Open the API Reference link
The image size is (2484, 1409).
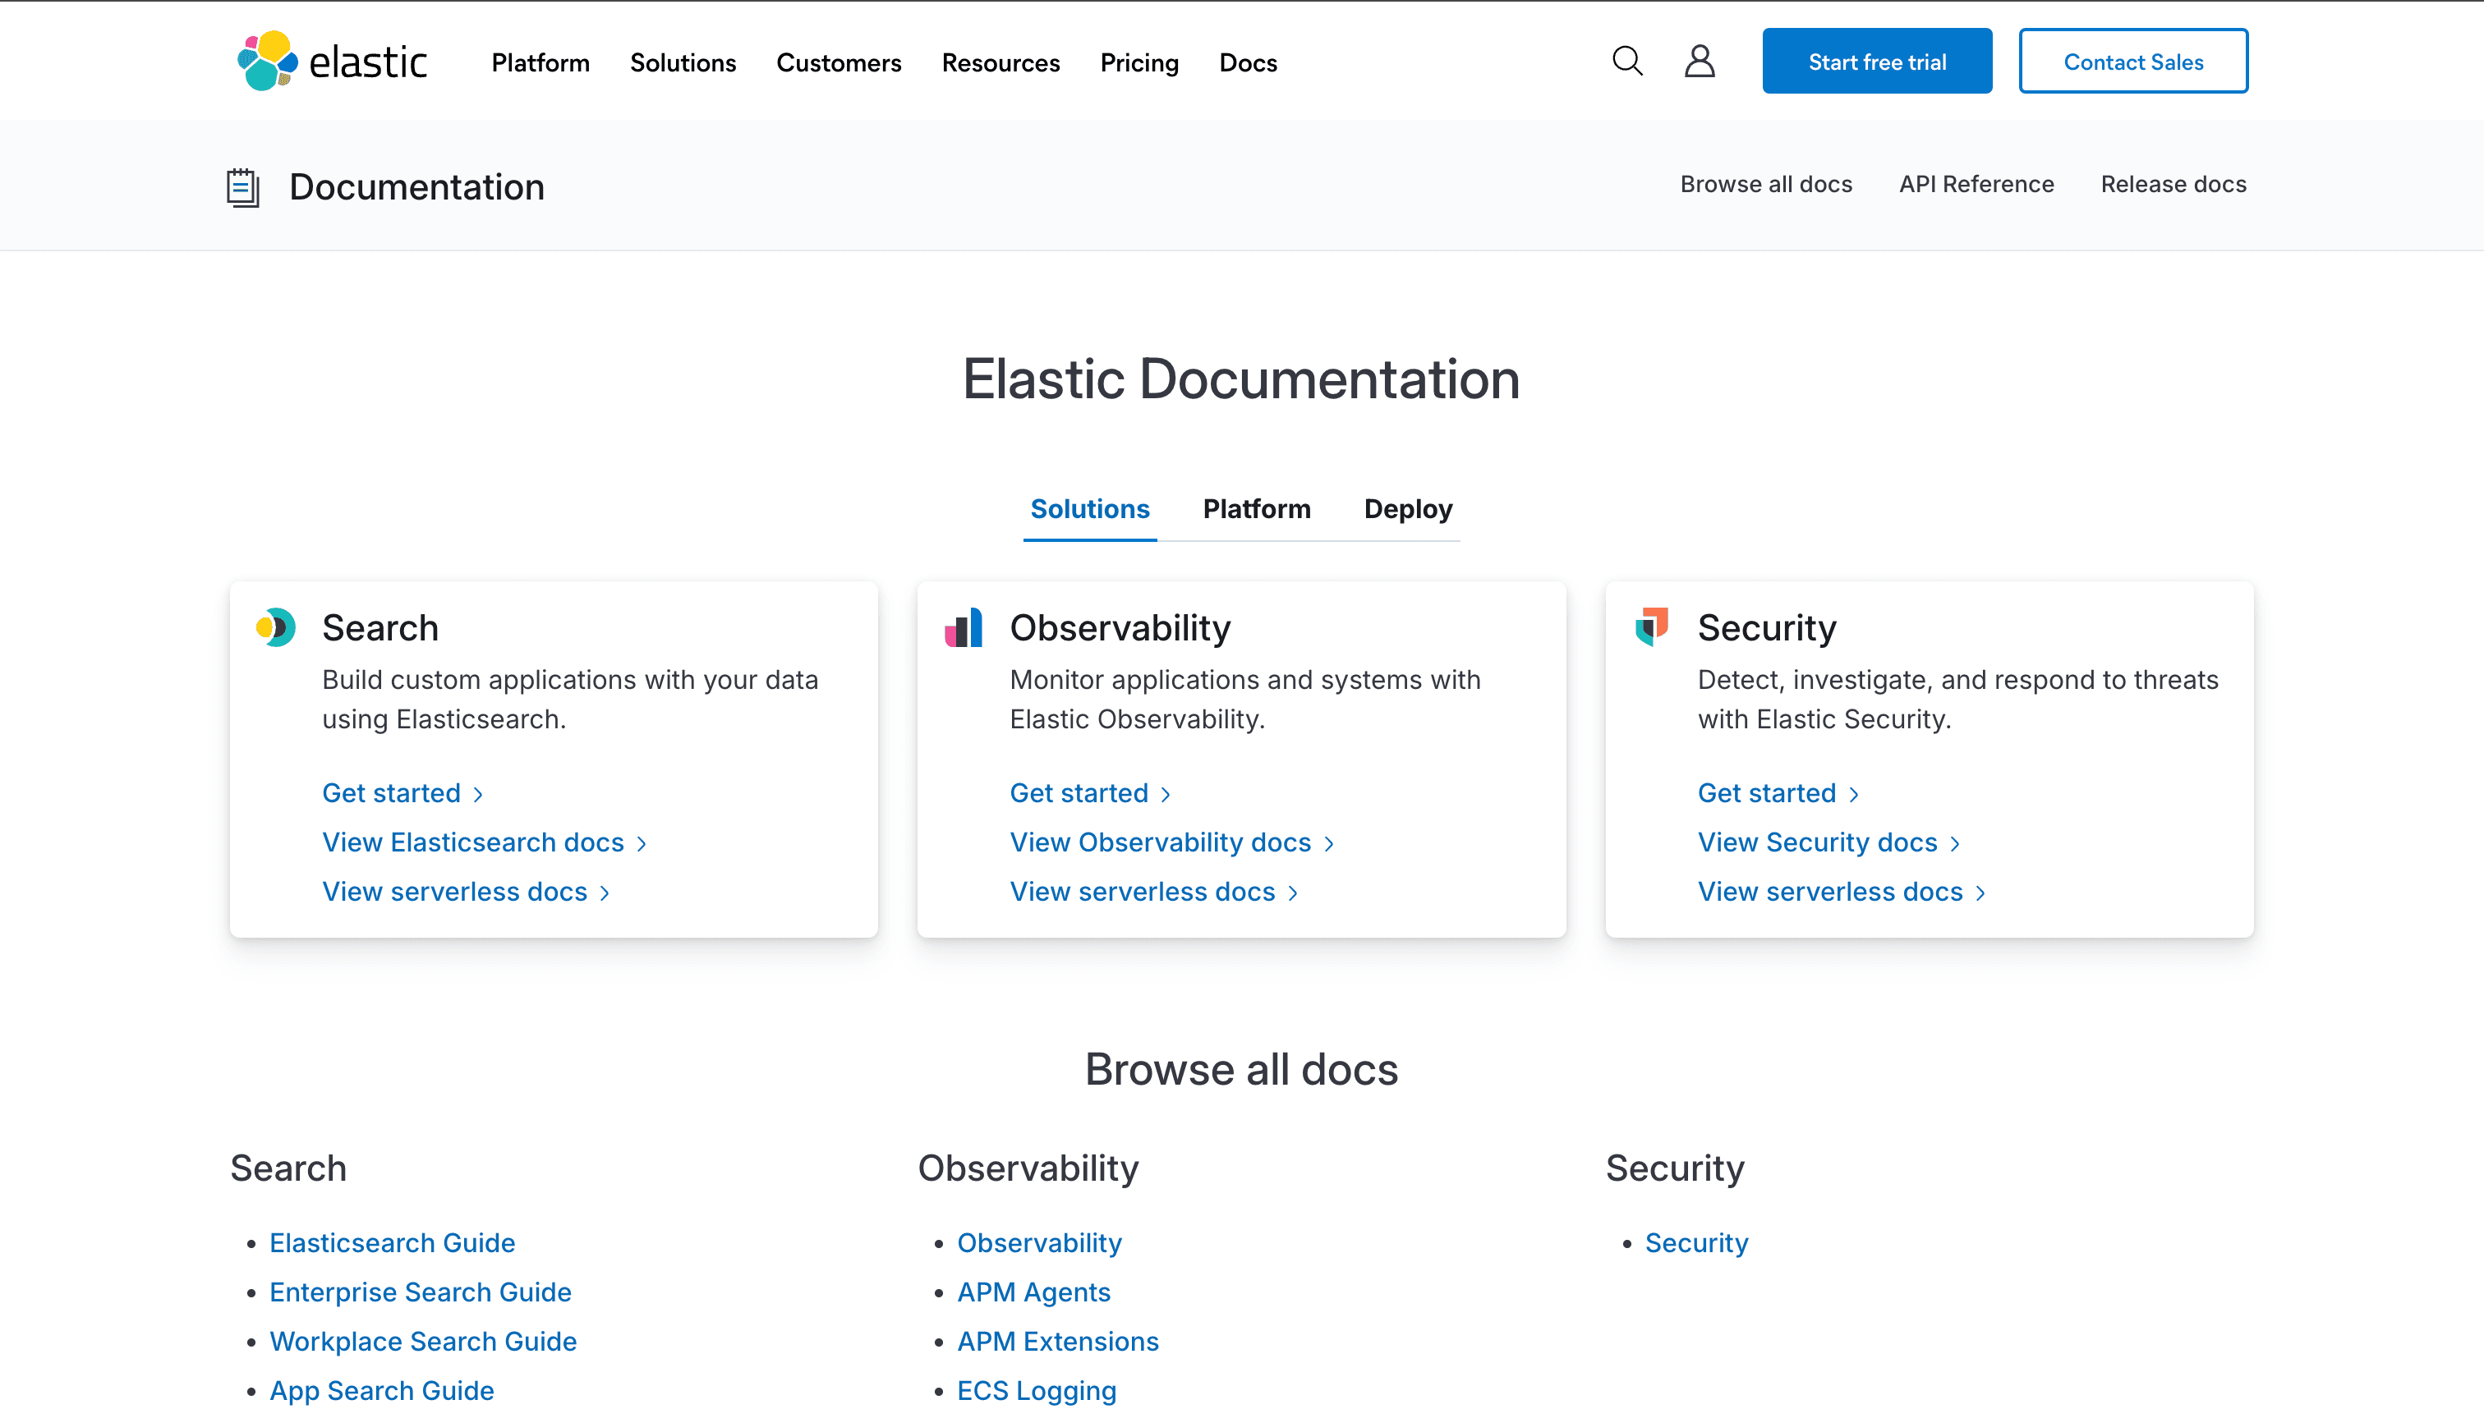[1976, 184]
